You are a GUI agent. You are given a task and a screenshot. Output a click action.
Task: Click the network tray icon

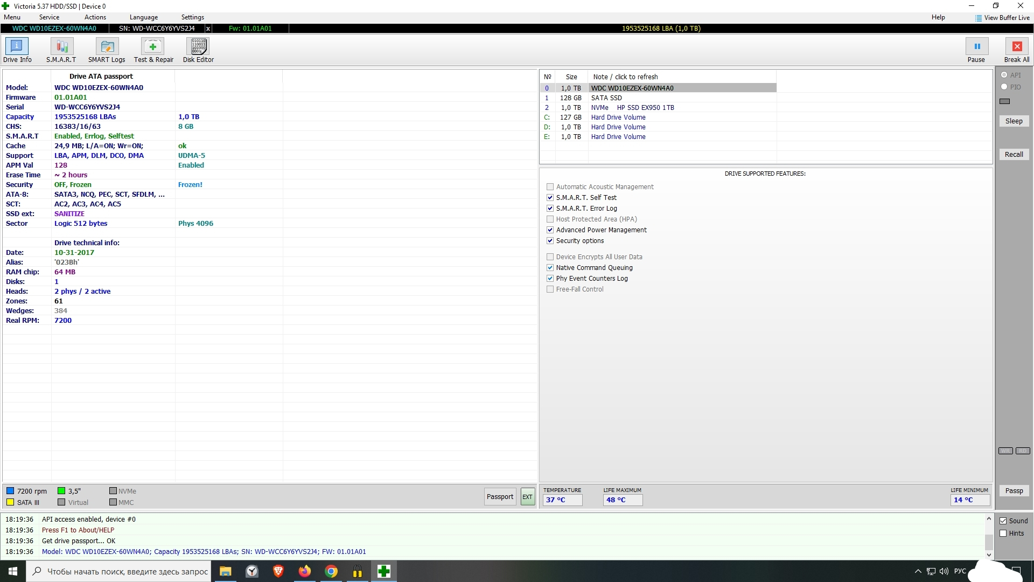point(931,571)
